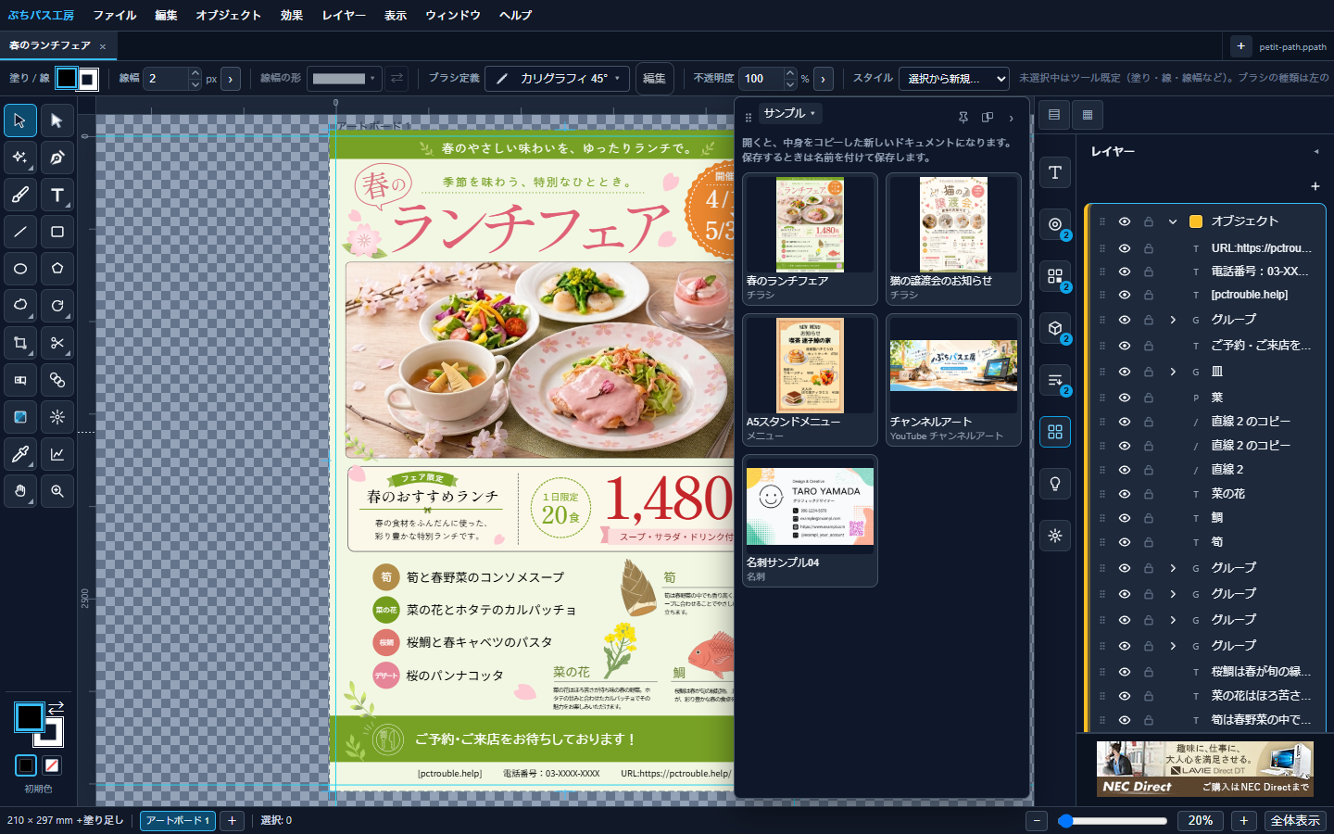Activate the Scissors tool
This screenshot has height=834, width=1334.
[57, 343]
